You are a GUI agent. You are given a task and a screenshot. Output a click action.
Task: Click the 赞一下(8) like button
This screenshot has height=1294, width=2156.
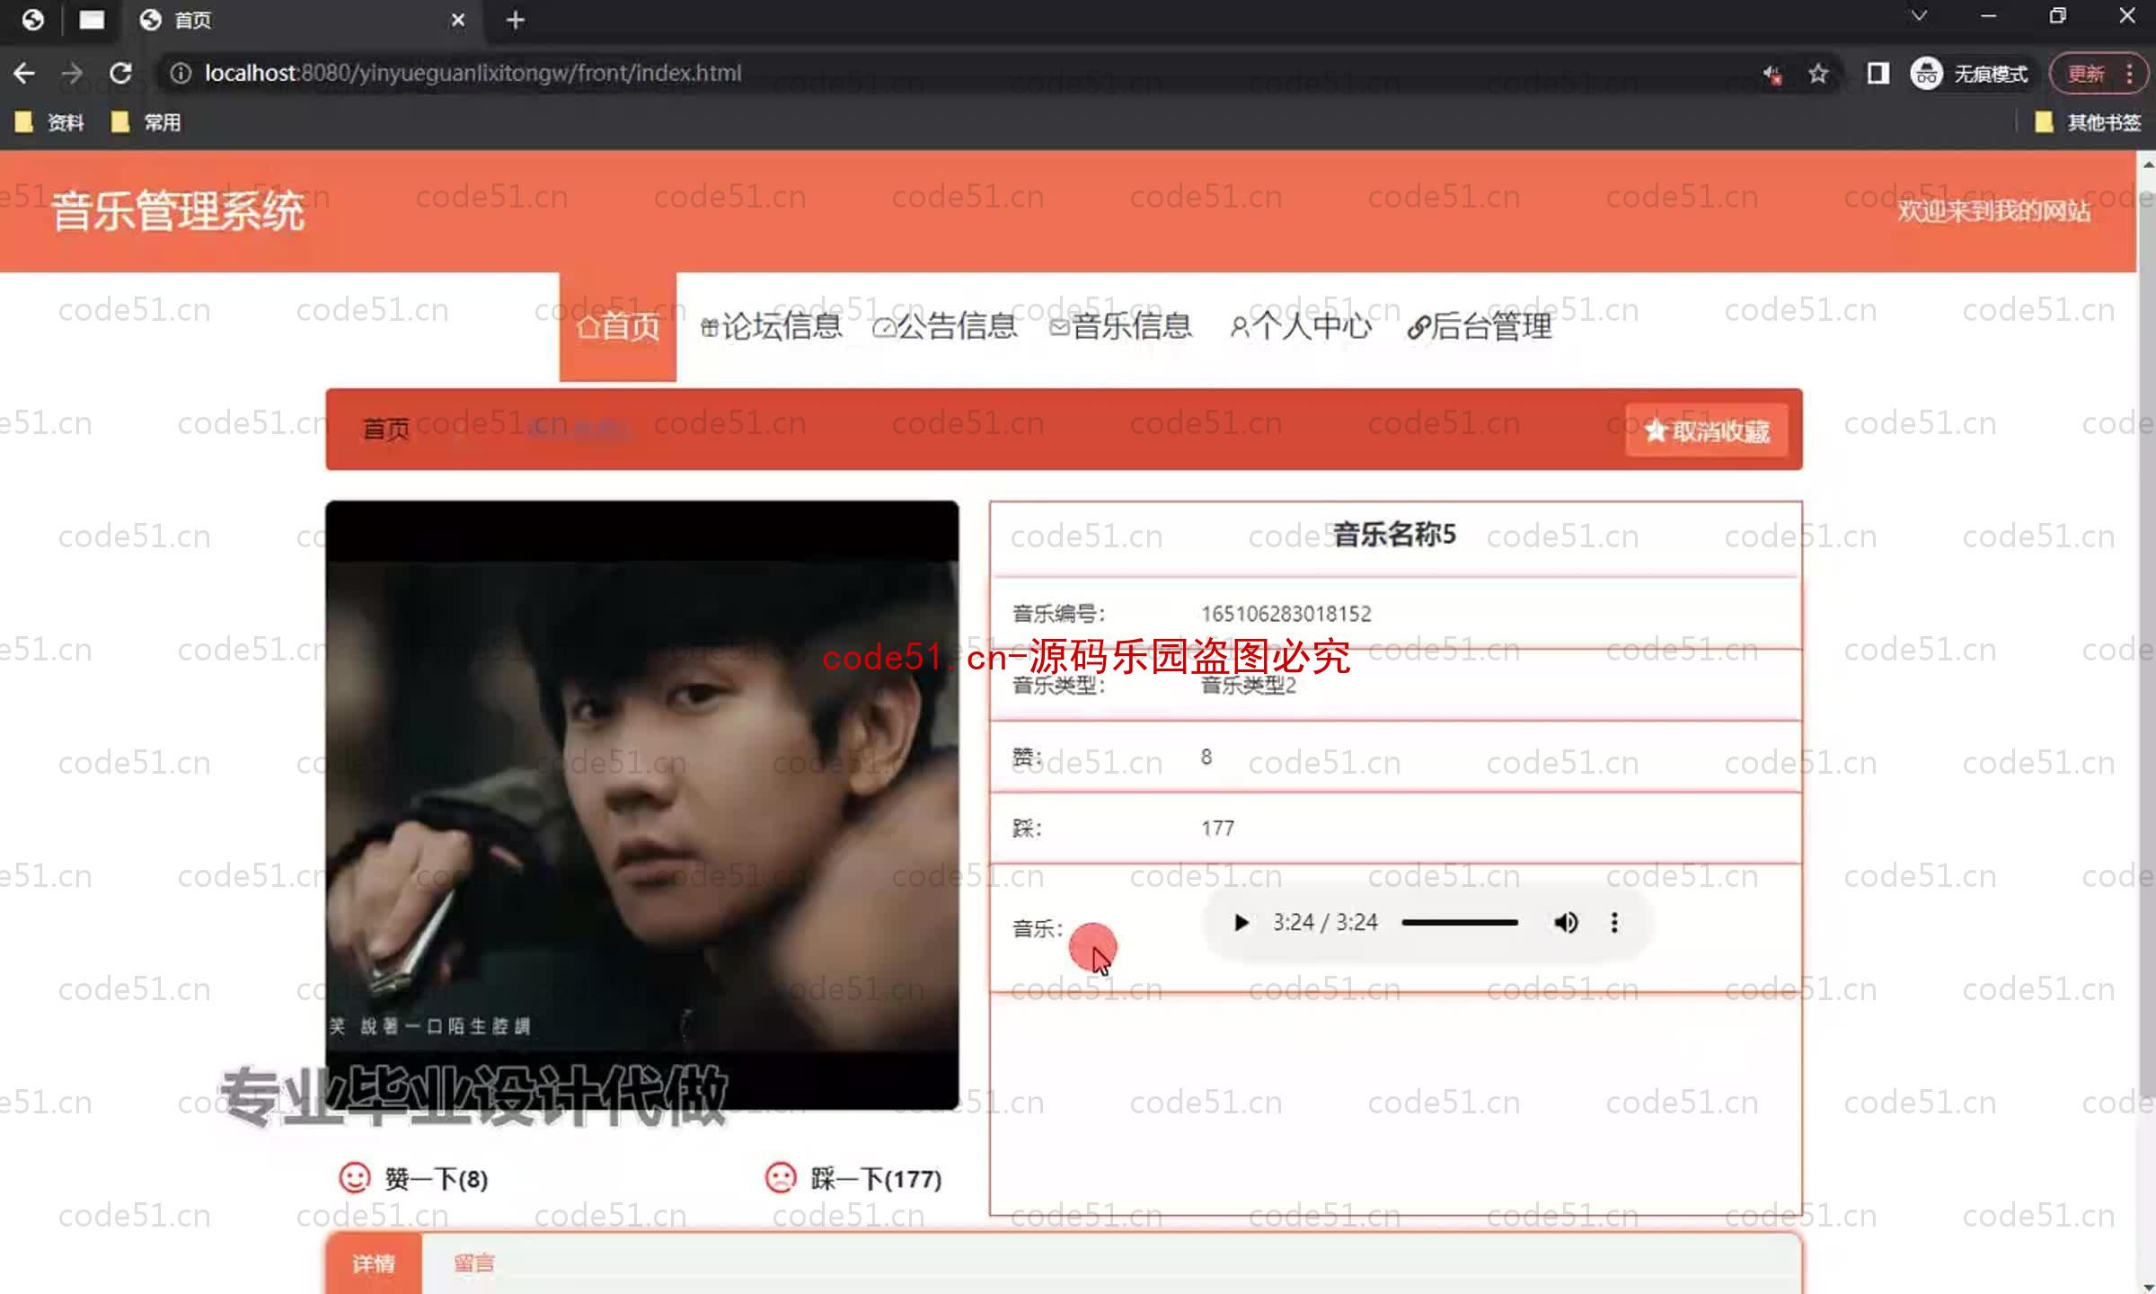(x=413, y=1178)
